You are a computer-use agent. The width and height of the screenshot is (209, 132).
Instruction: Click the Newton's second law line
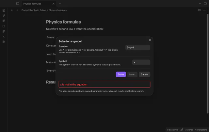click(x=75, y=29)
